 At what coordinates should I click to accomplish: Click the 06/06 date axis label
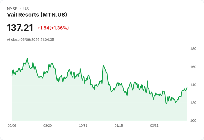point(12,126)
